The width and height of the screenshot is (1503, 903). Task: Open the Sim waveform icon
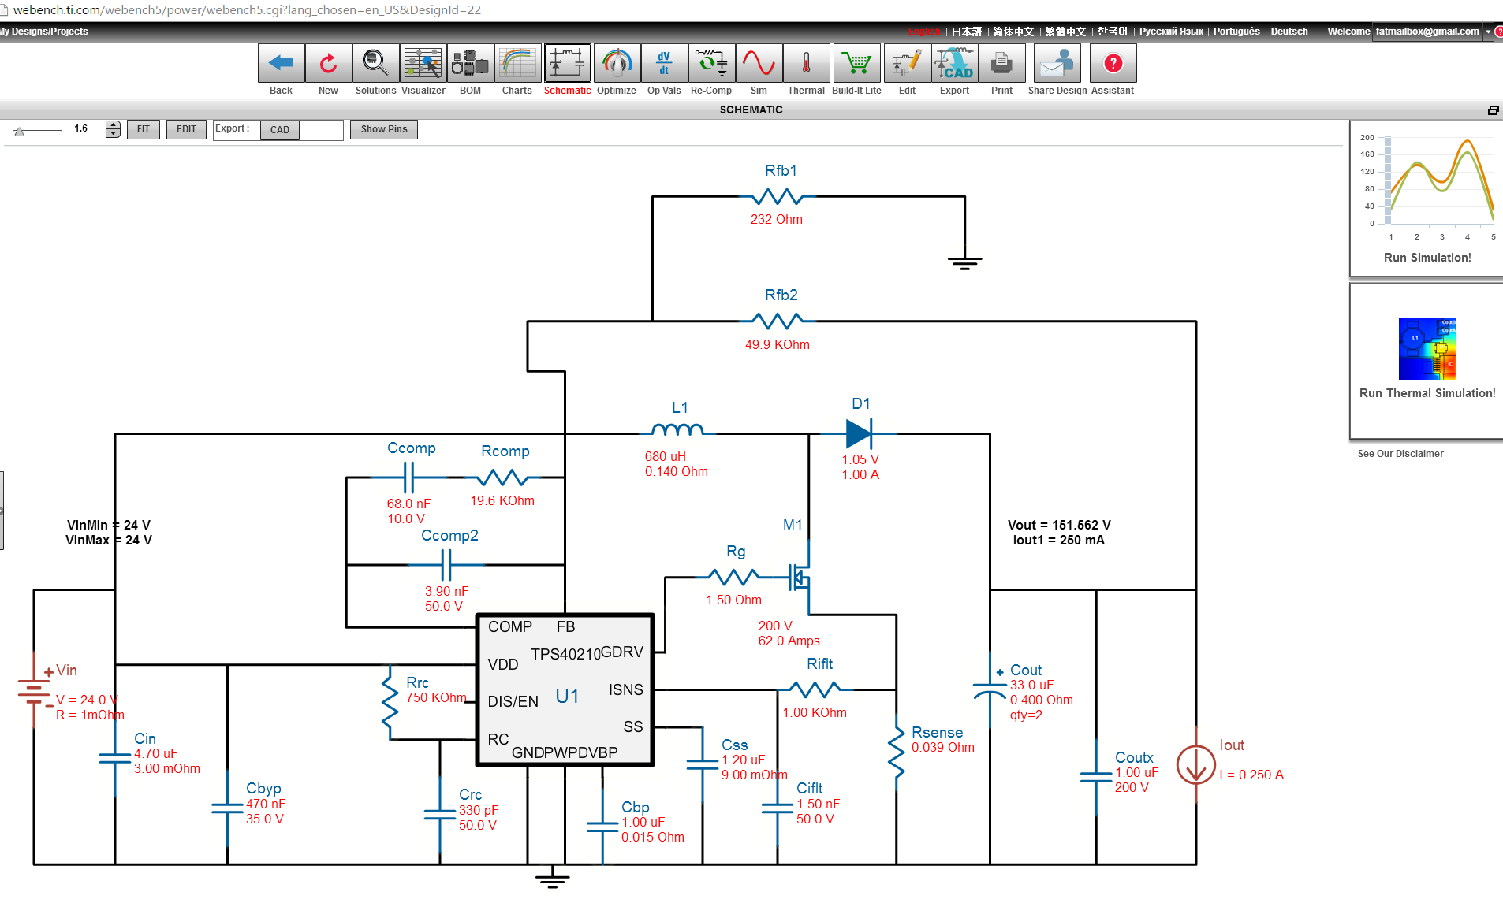(x=759, y=63)
